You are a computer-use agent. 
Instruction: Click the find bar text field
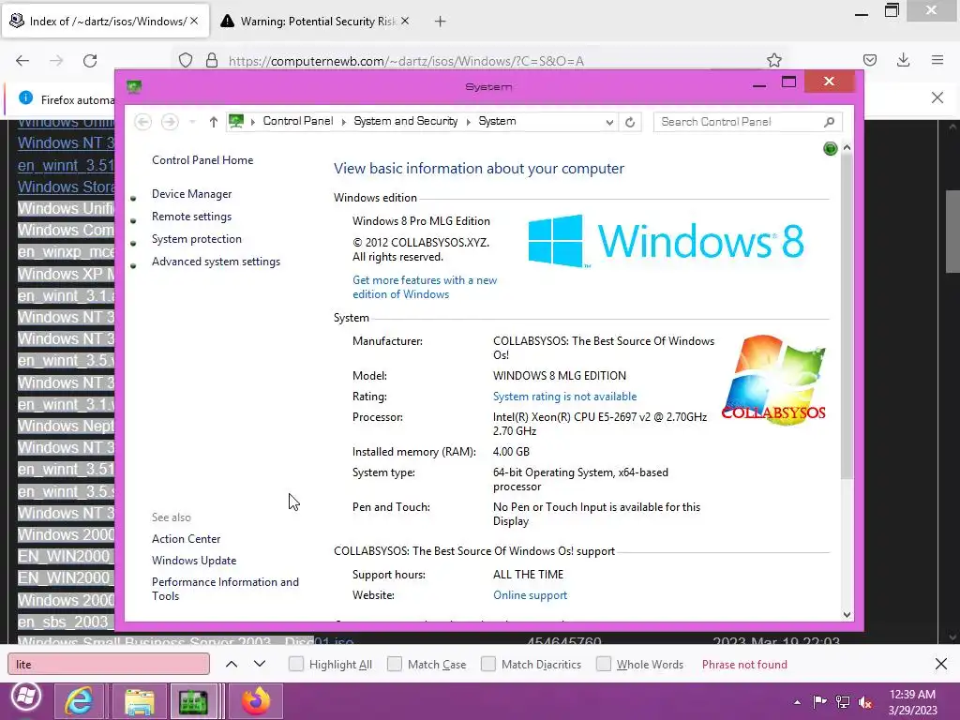pyautogui.click(x=109, y=664)
